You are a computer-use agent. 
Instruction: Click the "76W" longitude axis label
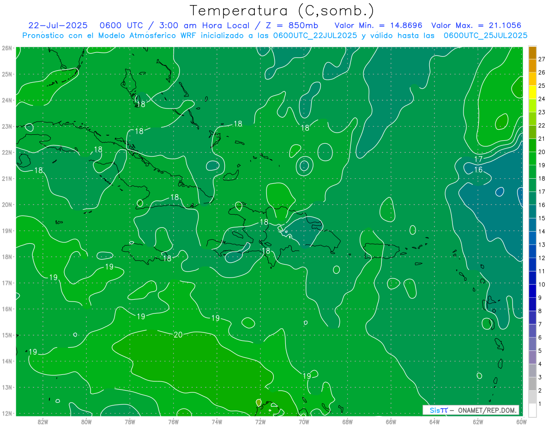click(x=174, y=421)
